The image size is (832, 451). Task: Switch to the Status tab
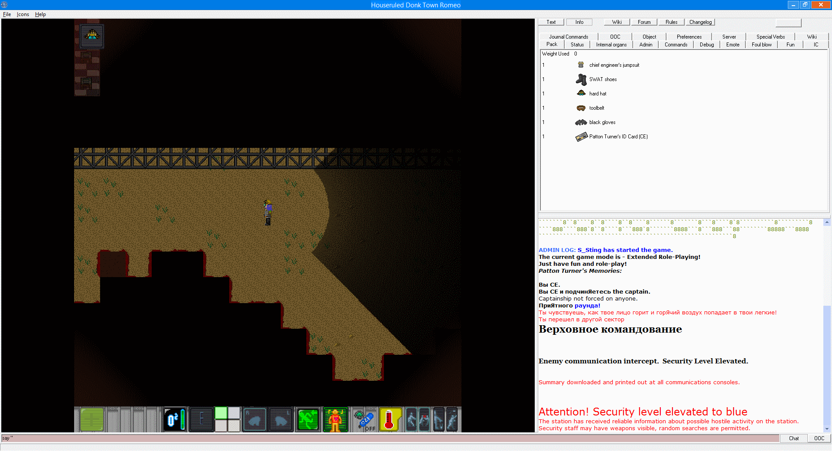pyautogui.click(x=577, y=45)
